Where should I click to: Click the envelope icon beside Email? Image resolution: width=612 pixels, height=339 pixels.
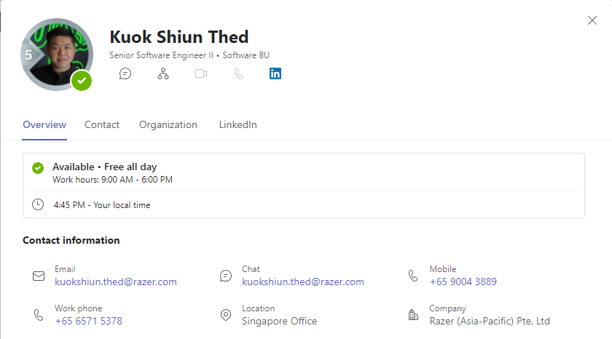pos(38,276)
